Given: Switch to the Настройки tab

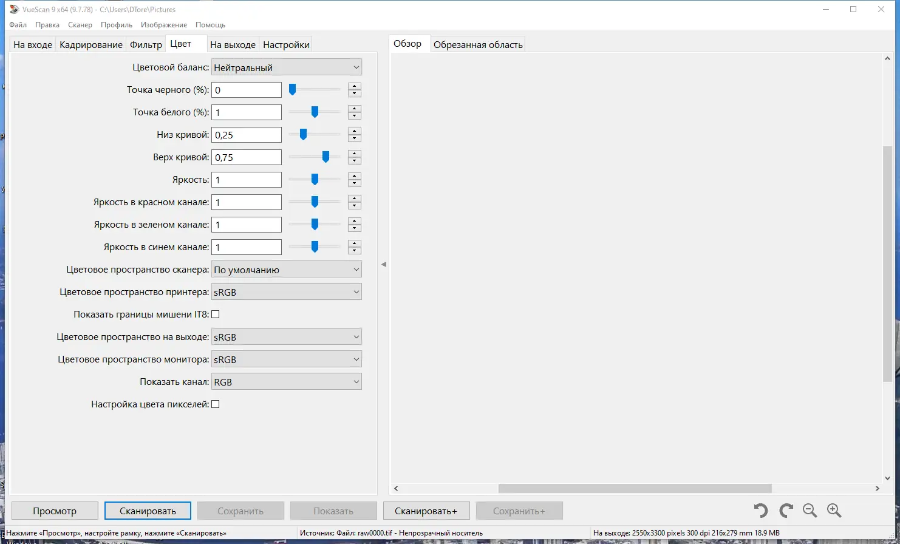Looking at the screenshot, I should [287, 44].
